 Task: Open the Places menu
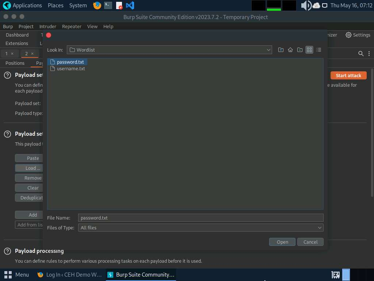click(x=56, y=5)
